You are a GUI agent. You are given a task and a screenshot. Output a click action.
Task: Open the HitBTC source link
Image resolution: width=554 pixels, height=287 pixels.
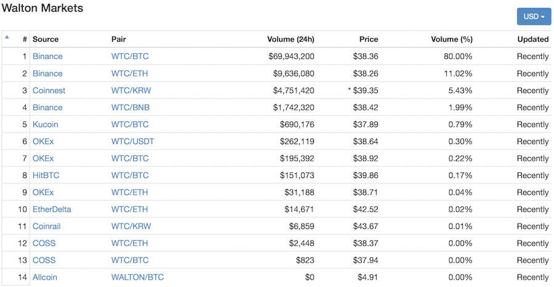click(46, 176)
